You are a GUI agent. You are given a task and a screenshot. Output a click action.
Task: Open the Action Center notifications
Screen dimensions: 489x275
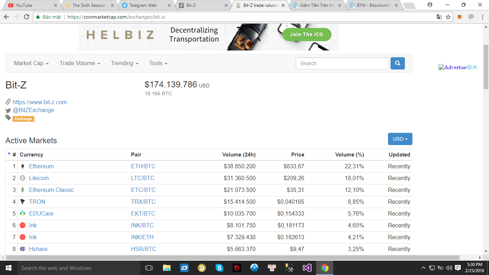point(458,268)
